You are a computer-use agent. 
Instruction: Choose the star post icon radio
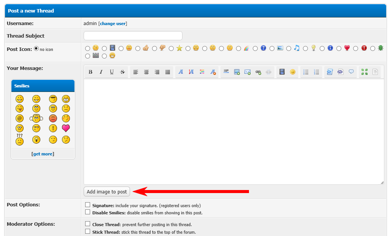tap(171, 48)
